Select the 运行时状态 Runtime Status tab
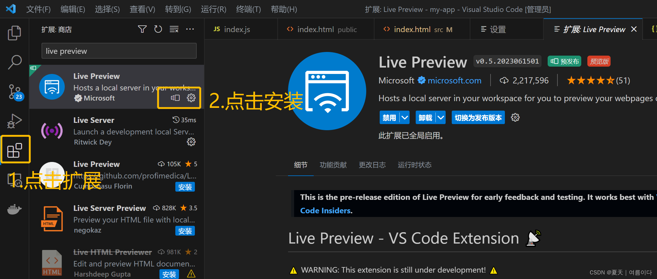Viewport: 657px width, 279px height. point(414,165)
